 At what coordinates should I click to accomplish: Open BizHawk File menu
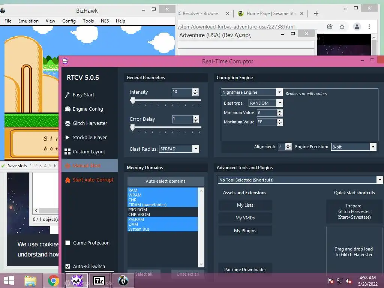(x=8, y=21)
